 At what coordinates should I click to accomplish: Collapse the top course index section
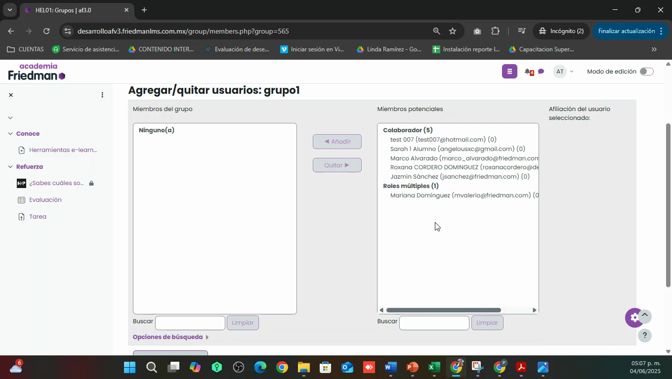[10, 117]
